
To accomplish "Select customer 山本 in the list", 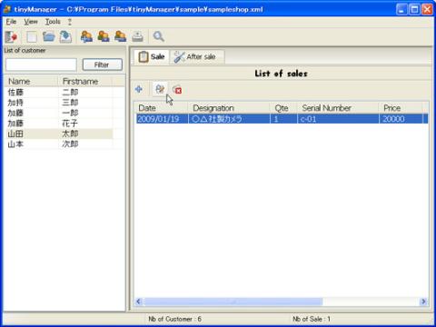I will [x=15, y=144].
